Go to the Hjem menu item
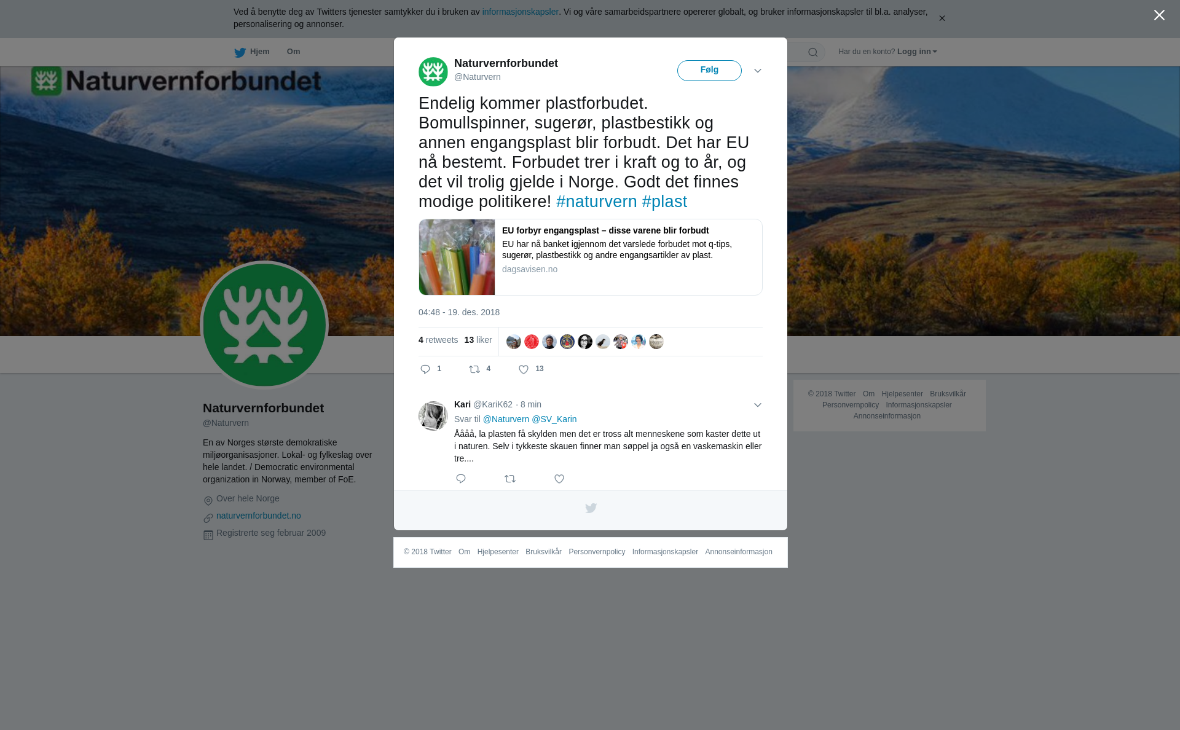This screenshot has height=730, width=1180. pos(252,52)
